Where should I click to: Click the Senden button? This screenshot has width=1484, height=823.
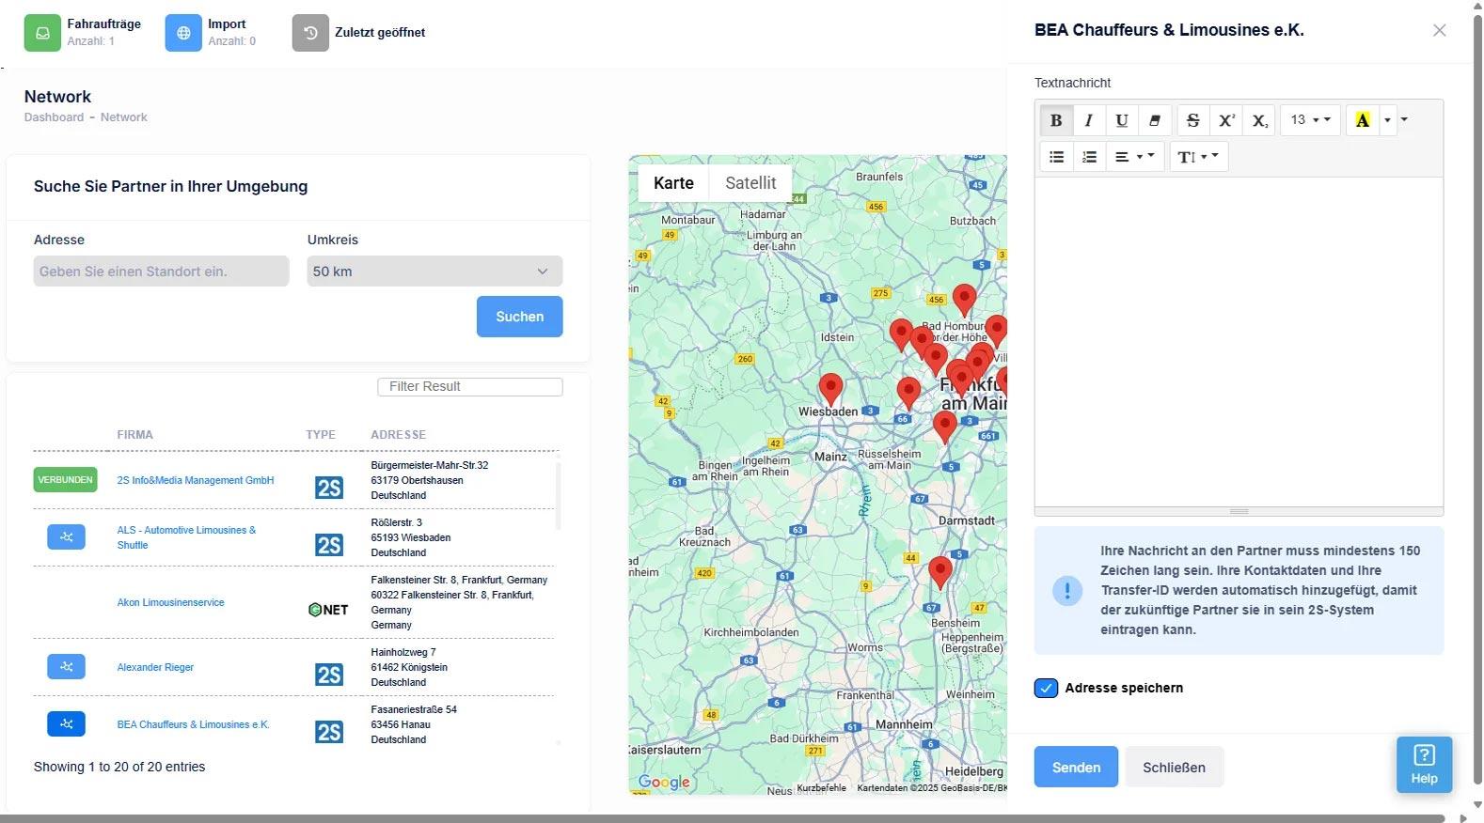(1076, 768)
